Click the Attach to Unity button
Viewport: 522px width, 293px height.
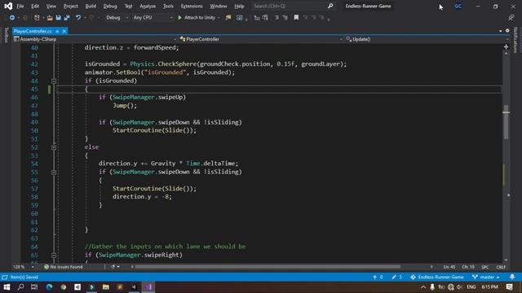(197, 18)
